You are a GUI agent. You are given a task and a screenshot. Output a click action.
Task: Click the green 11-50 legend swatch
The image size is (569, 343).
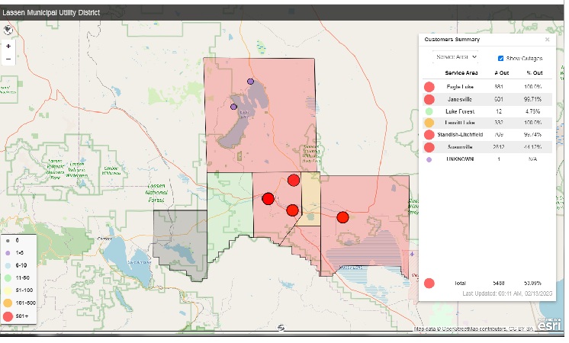8,279
